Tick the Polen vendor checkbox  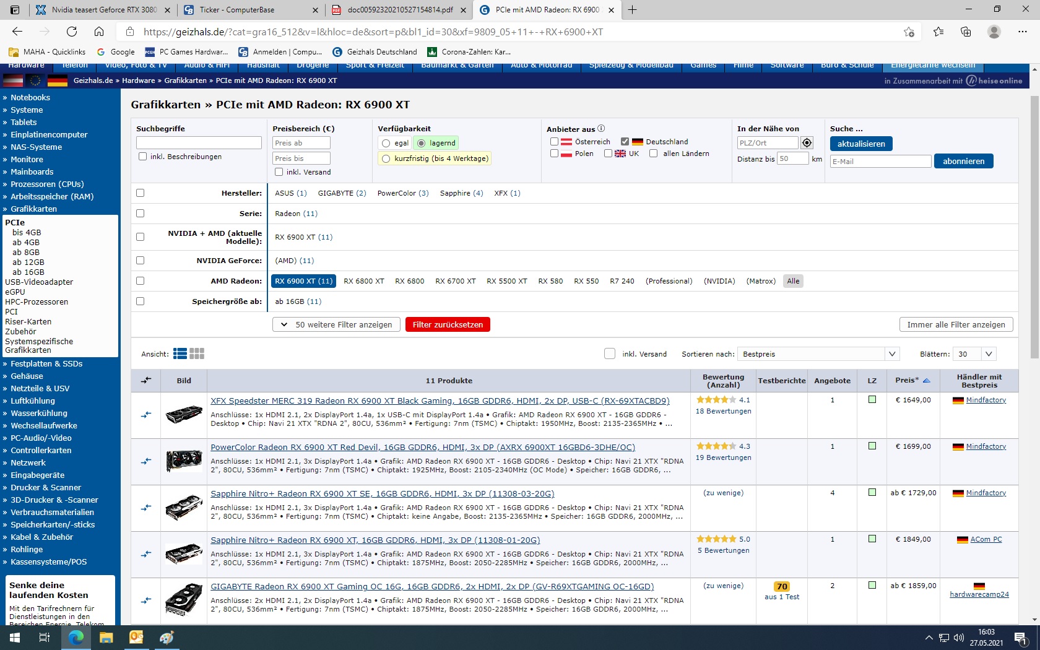554,154
